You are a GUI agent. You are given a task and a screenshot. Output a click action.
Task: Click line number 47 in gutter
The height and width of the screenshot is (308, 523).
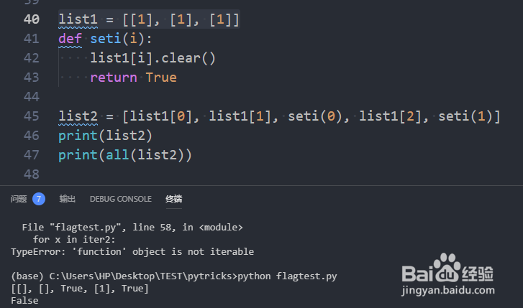pos(32,155)
